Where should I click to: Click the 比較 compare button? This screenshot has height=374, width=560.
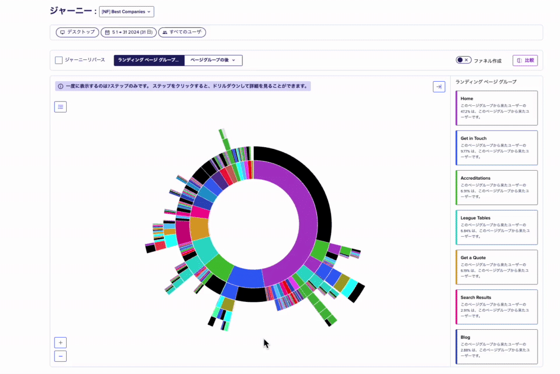pos(525,60)
